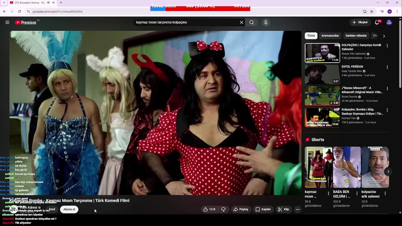
Task: View site information icon in address bar
Action: (x=28, y=11)
